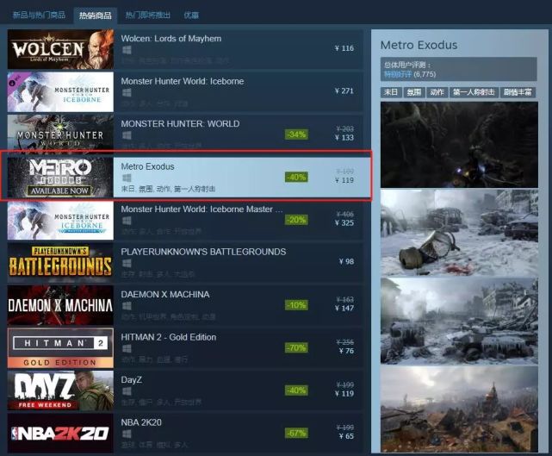
Task: Select the 末日 tag in the preview panel
Action: pos(391,92)
